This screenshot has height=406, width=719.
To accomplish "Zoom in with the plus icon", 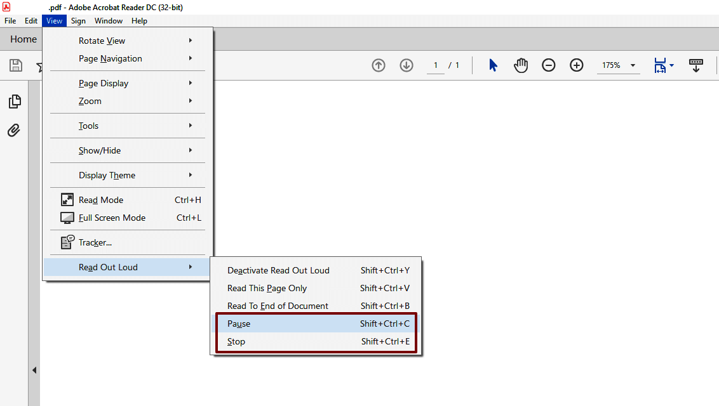I will 576,65.
